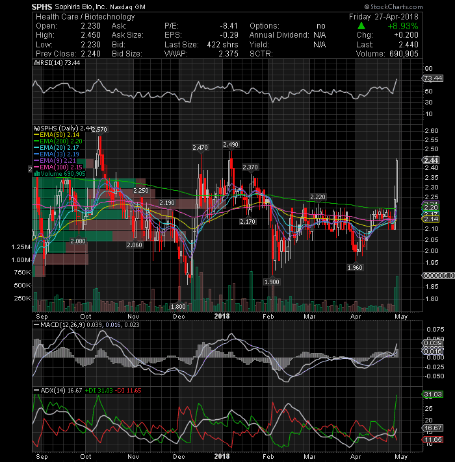This screenshot has width=455, height=462.
Task: Click the RSI(14) line icon in the indicator label
Action: pos(36,63)
